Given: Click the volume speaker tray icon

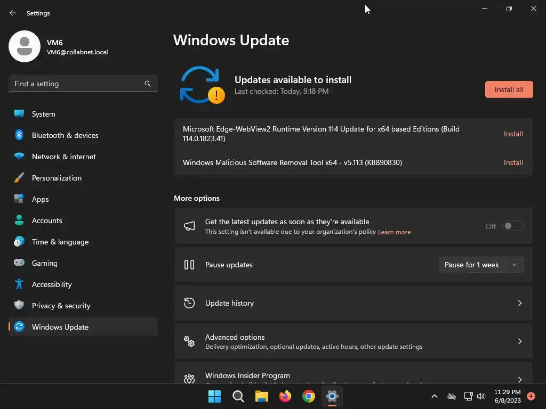Looking at the screenshot, I should pos(481,396).
